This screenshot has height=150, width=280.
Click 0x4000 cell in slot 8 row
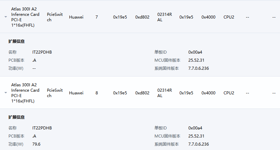click(208, 93)
